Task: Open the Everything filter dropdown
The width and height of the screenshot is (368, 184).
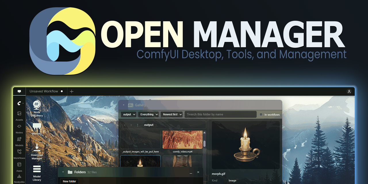Action: (x=148, y=114)
